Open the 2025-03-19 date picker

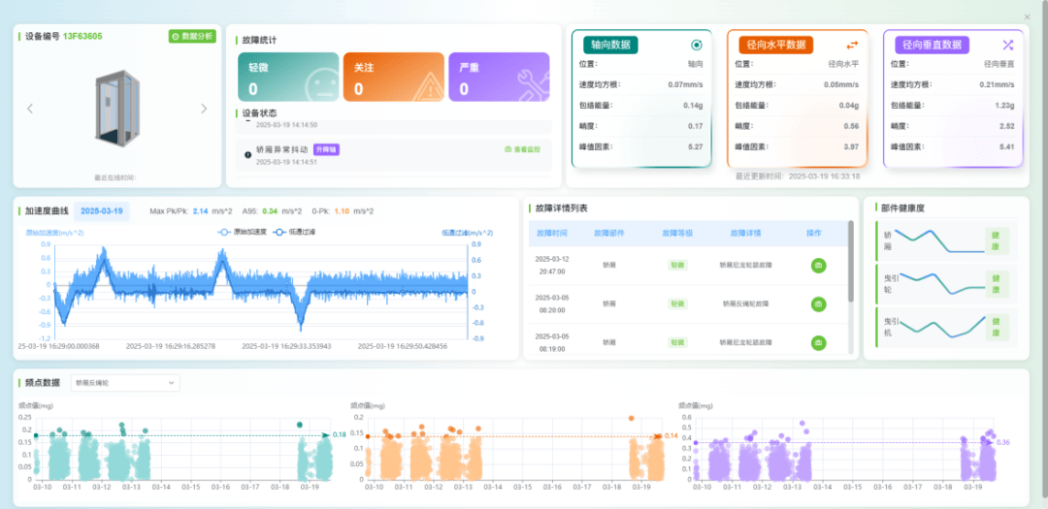(x=102, y=210)
